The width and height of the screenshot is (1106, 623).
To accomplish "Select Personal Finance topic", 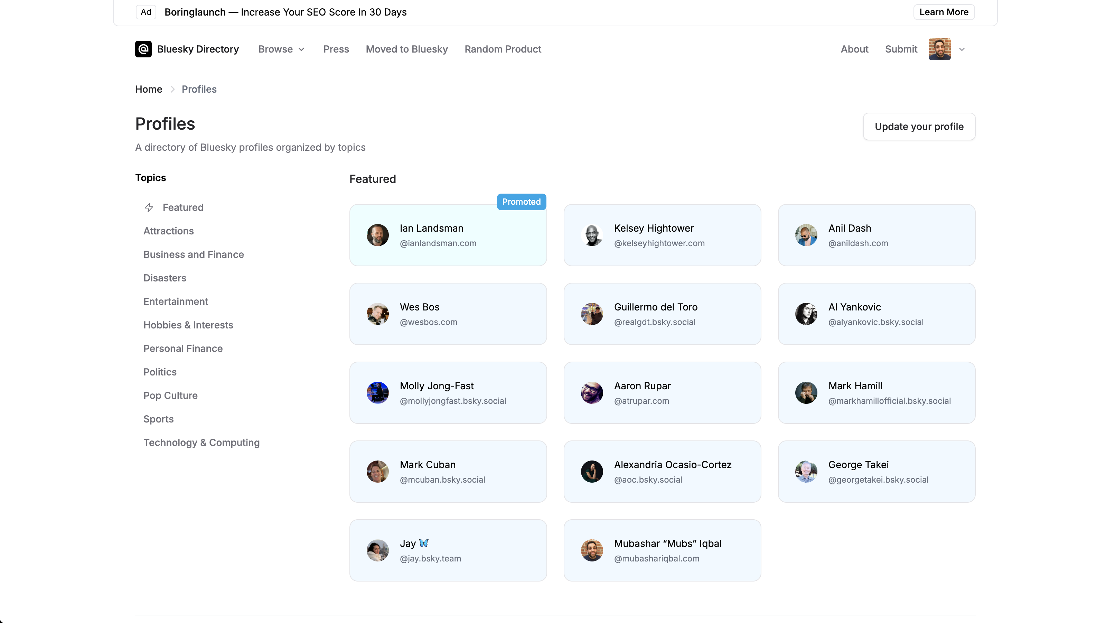I will (183, 348).
